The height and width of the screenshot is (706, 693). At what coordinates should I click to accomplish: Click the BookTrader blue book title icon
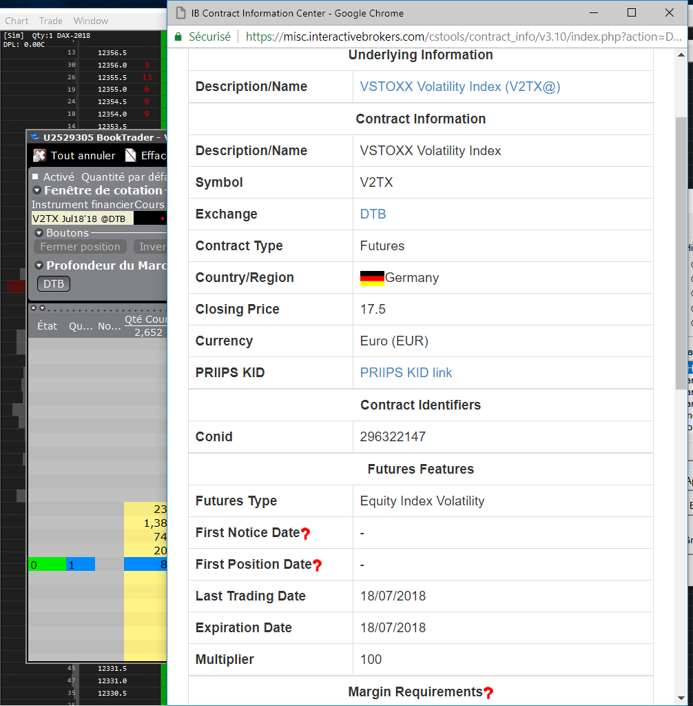35,137
